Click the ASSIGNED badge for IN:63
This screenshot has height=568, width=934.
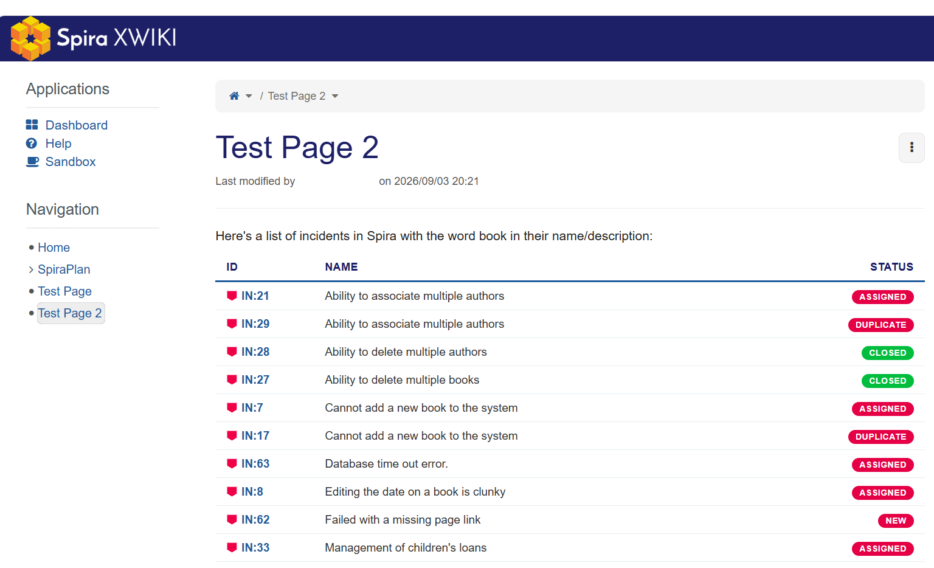(883, 465)
